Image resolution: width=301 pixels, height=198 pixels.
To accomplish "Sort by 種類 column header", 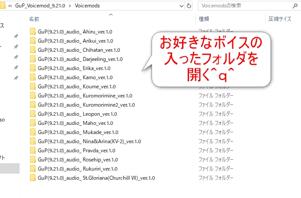I will [x=204, y=19].
